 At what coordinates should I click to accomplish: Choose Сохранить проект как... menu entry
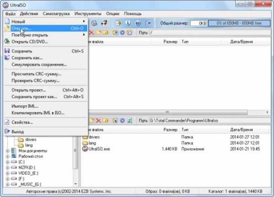tap(45, 97)
